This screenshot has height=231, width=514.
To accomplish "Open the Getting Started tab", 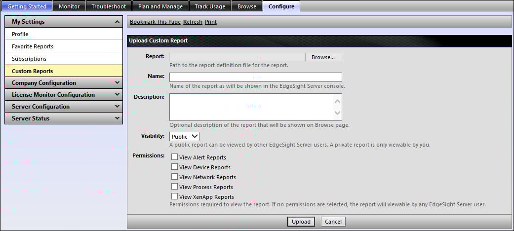I will click(27, 6).
